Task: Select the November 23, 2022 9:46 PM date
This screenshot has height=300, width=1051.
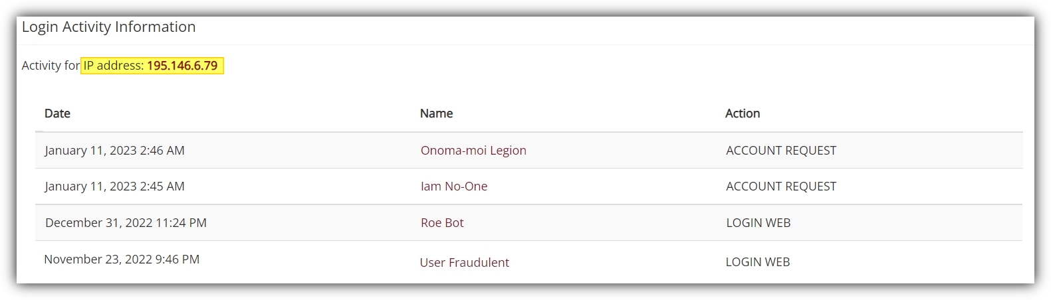Action: coord(122,260)
